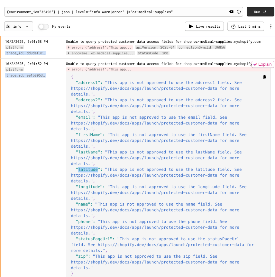The width and height of the screenshot is (275, 277).
Task: Click the "name" JSON key
Action: 83,204
